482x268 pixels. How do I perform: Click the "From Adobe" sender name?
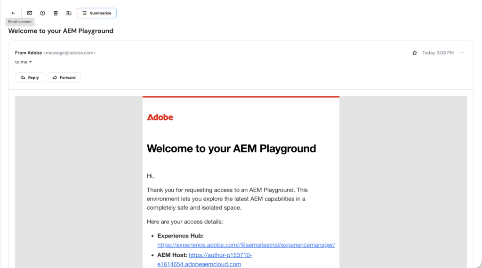28,53
